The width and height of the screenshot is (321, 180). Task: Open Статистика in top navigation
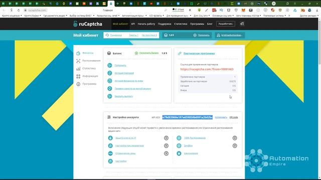point(181,24)
